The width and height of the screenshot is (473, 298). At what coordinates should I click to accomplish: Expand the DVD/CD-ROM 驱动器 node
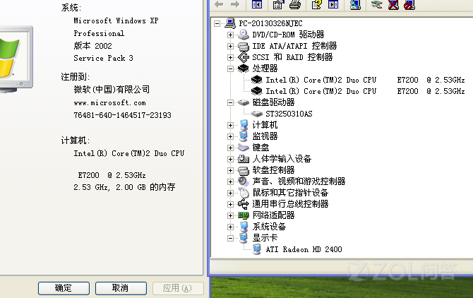pyautogui.click(x=230, y=35)
